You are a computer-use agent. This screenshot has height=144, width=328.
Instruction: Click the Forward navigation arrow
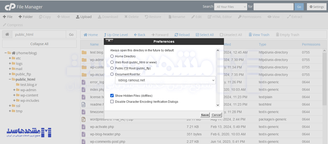tap(160, 35)
